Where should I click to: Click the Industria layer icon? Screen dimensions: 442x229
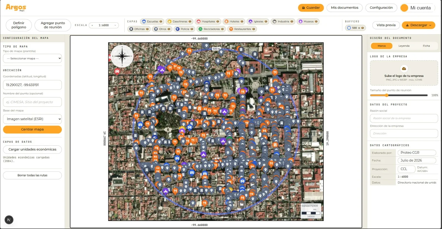click(x=274, y=22)
